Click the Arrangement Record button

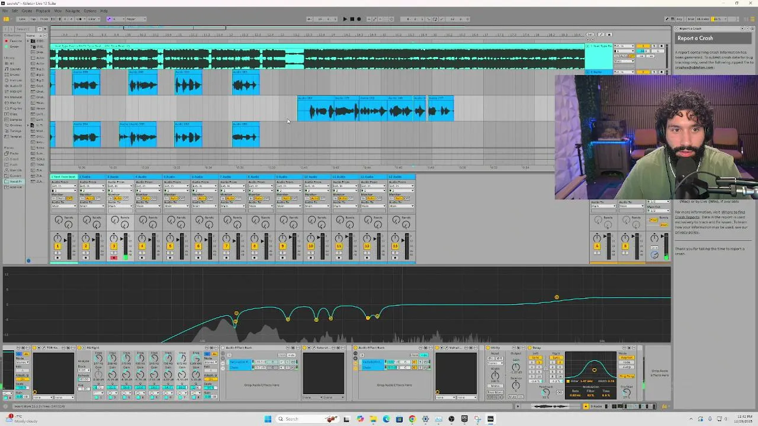click(359, 19)
